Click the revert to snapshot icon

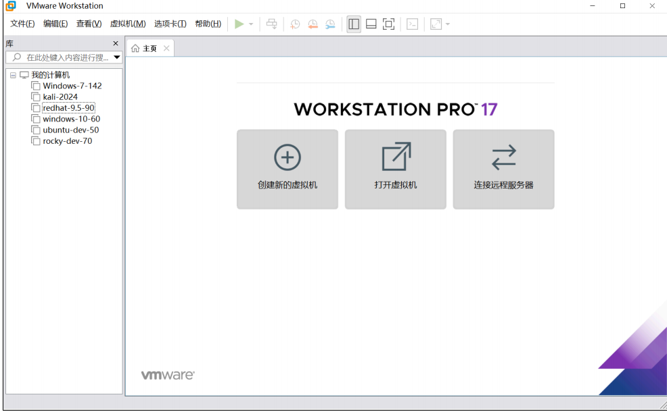click(313, 24)
